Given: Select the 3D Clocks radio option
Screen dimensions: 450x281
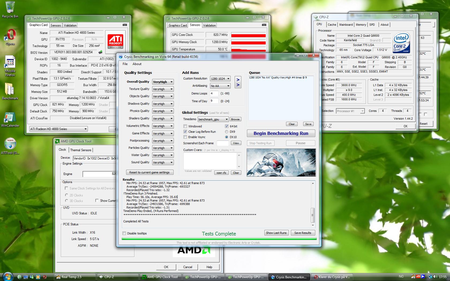Looking at the screenshot, I should point(67,201).
